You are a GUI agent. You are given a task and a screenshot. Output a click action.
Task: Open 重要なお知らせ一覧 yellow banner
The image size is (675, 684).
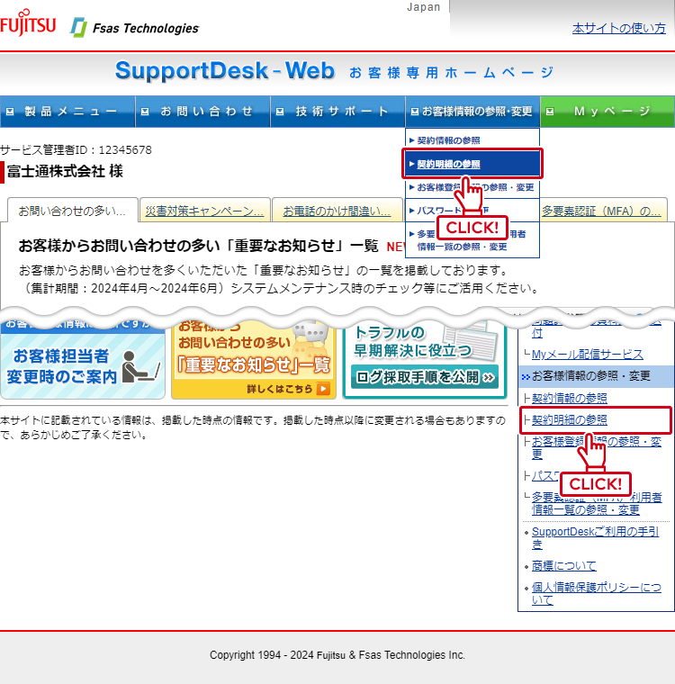pos(254,360)
